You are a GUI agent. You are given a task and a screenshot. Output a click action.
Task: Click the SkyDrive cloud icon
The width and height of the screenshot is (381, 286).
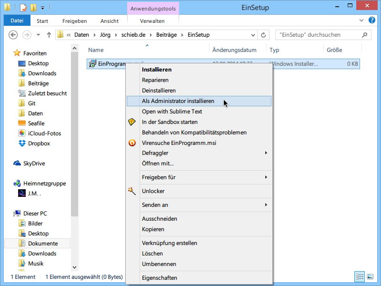[17, 163]
